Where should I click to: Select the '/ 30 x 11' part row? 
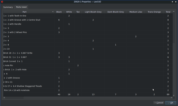pos(88,82)
